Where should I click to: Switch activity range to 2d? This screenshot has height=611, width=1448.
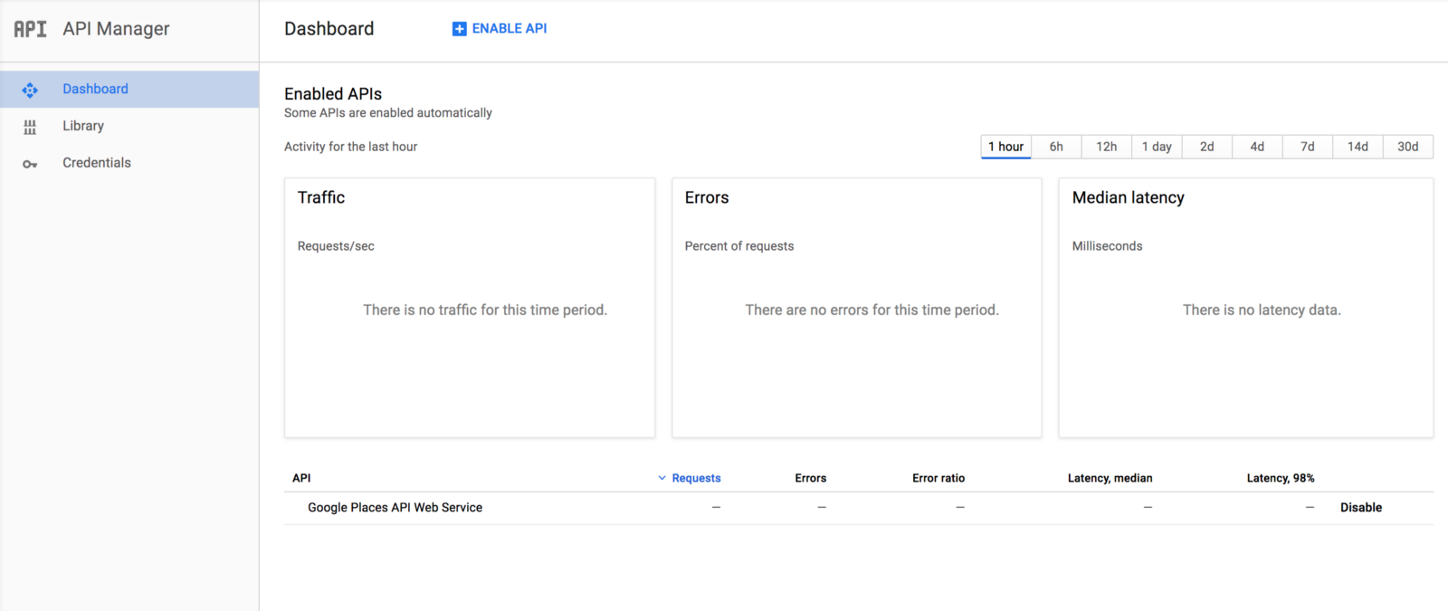(x=1206, y=147)
